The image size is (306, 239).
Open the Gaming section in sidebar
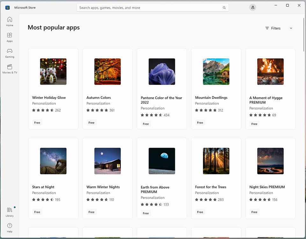[x=10, y=53]
